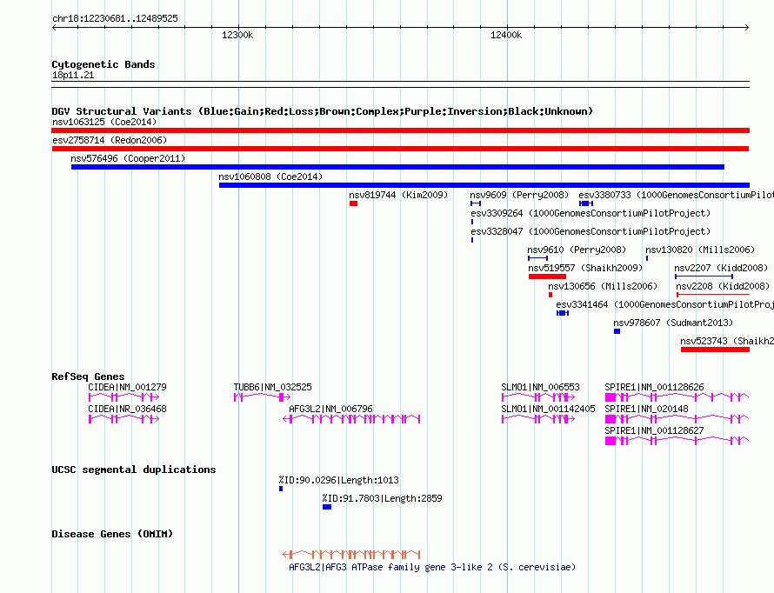Screen dimensions: 774x593
Task: Click the nsv576496 (Cooper2011) blue gain bar
Action: (397, 167)
